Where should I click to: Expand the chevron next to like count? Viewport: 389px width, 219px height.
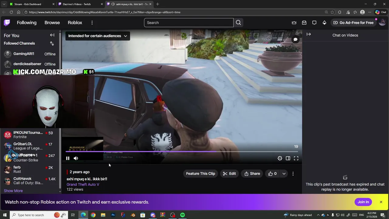(x=284, y=174)
